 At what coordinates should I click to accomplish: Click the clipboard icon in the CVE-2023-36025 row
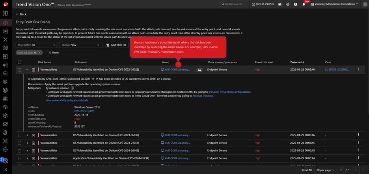(x=34, y=70)
